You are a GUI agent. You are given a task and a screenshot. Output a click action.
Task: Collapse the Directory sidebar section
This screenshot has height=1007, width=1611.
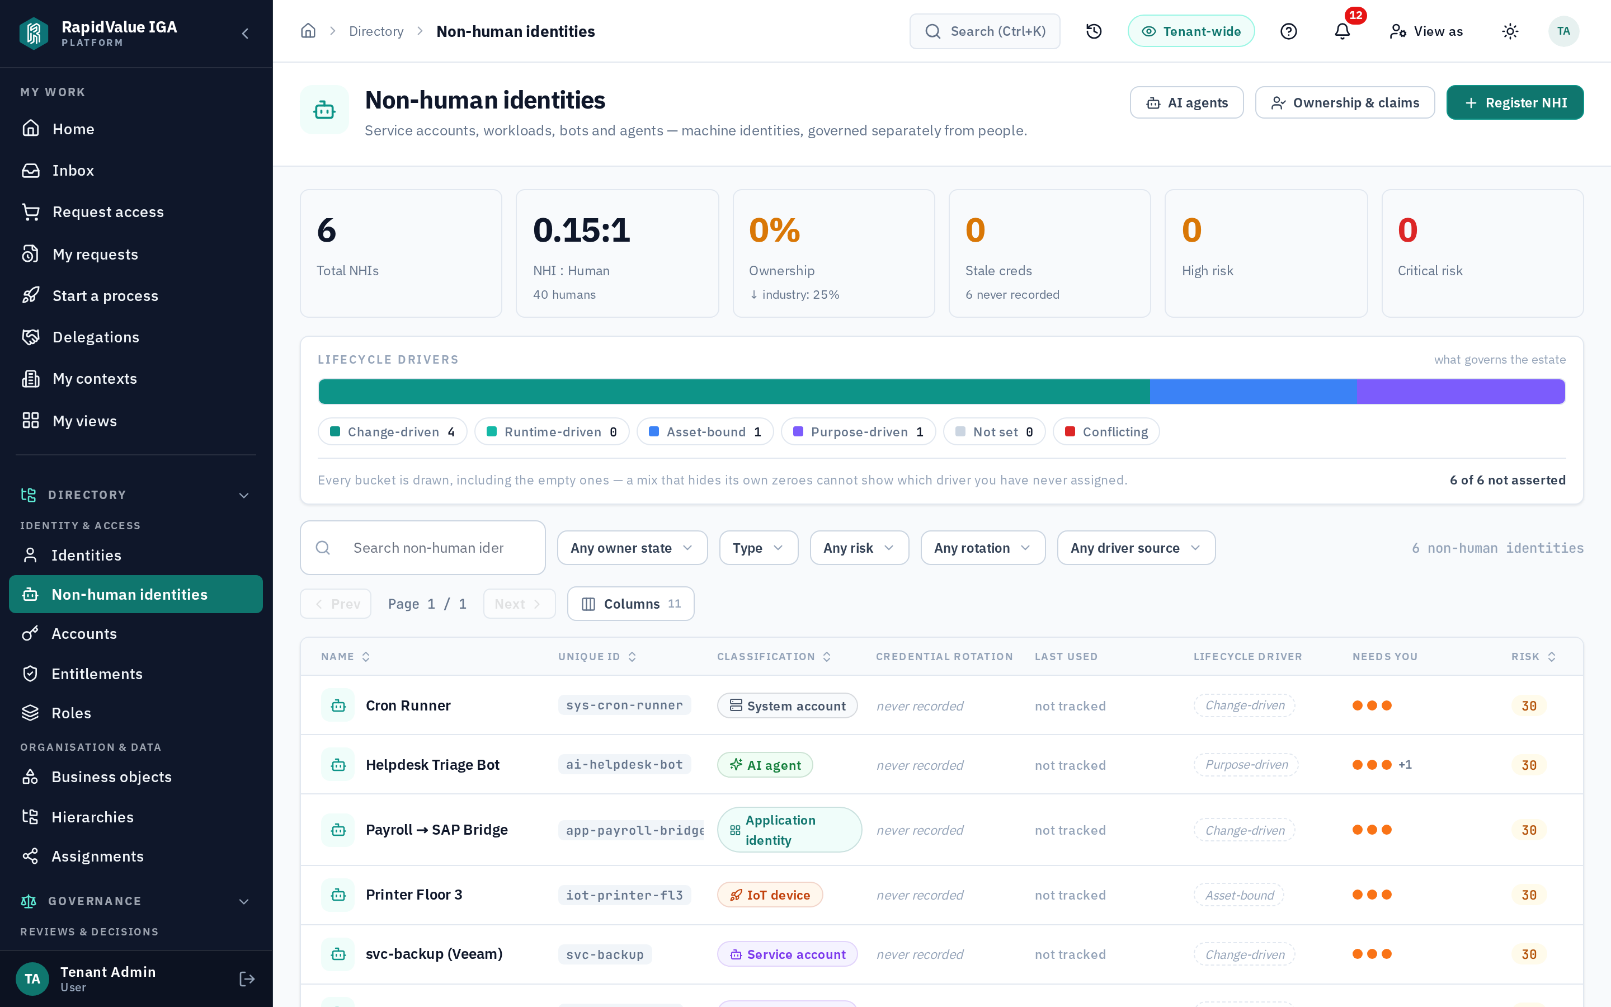[136, 495]
